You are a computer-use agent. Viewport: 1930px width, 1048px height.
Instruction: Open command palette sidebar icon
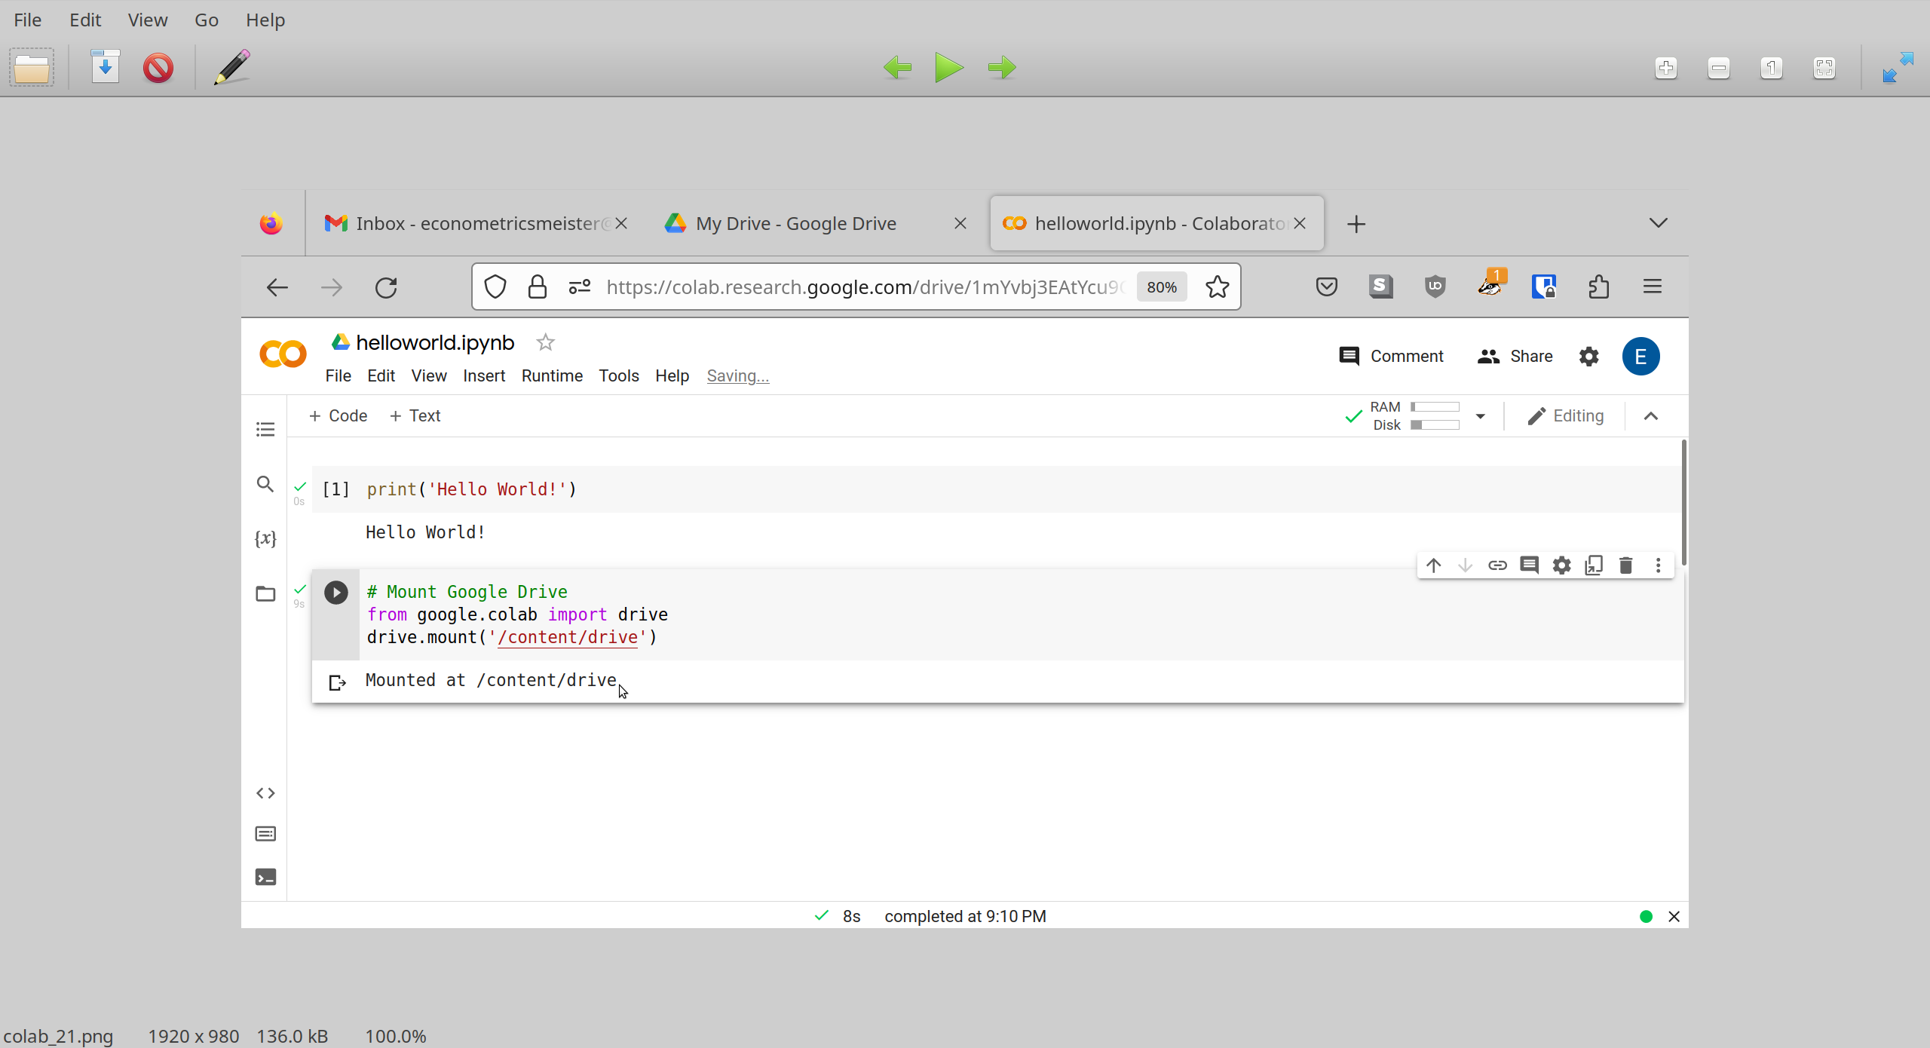(265, 834)
